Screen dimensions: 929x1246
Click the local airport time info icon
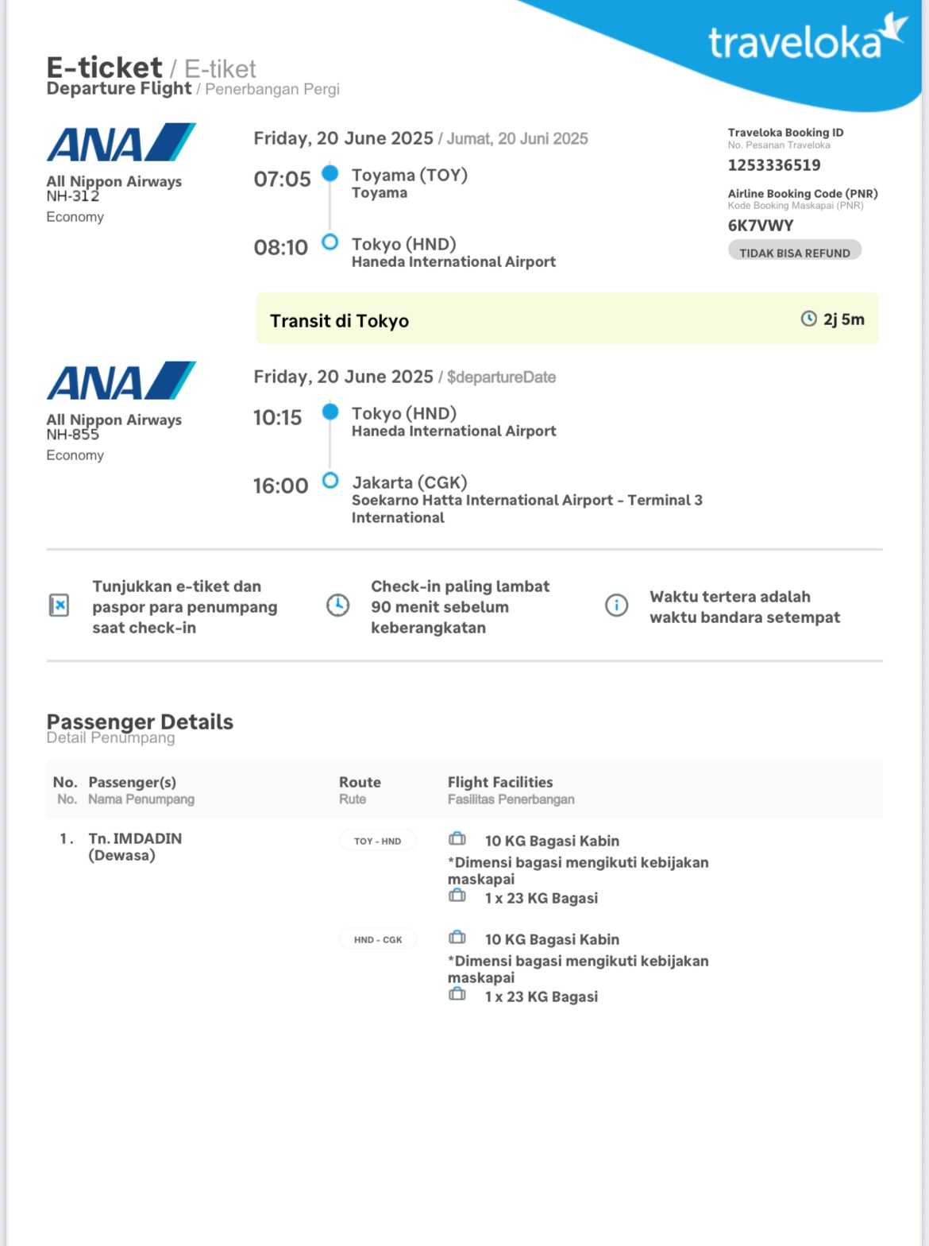[x=616, y=606]
